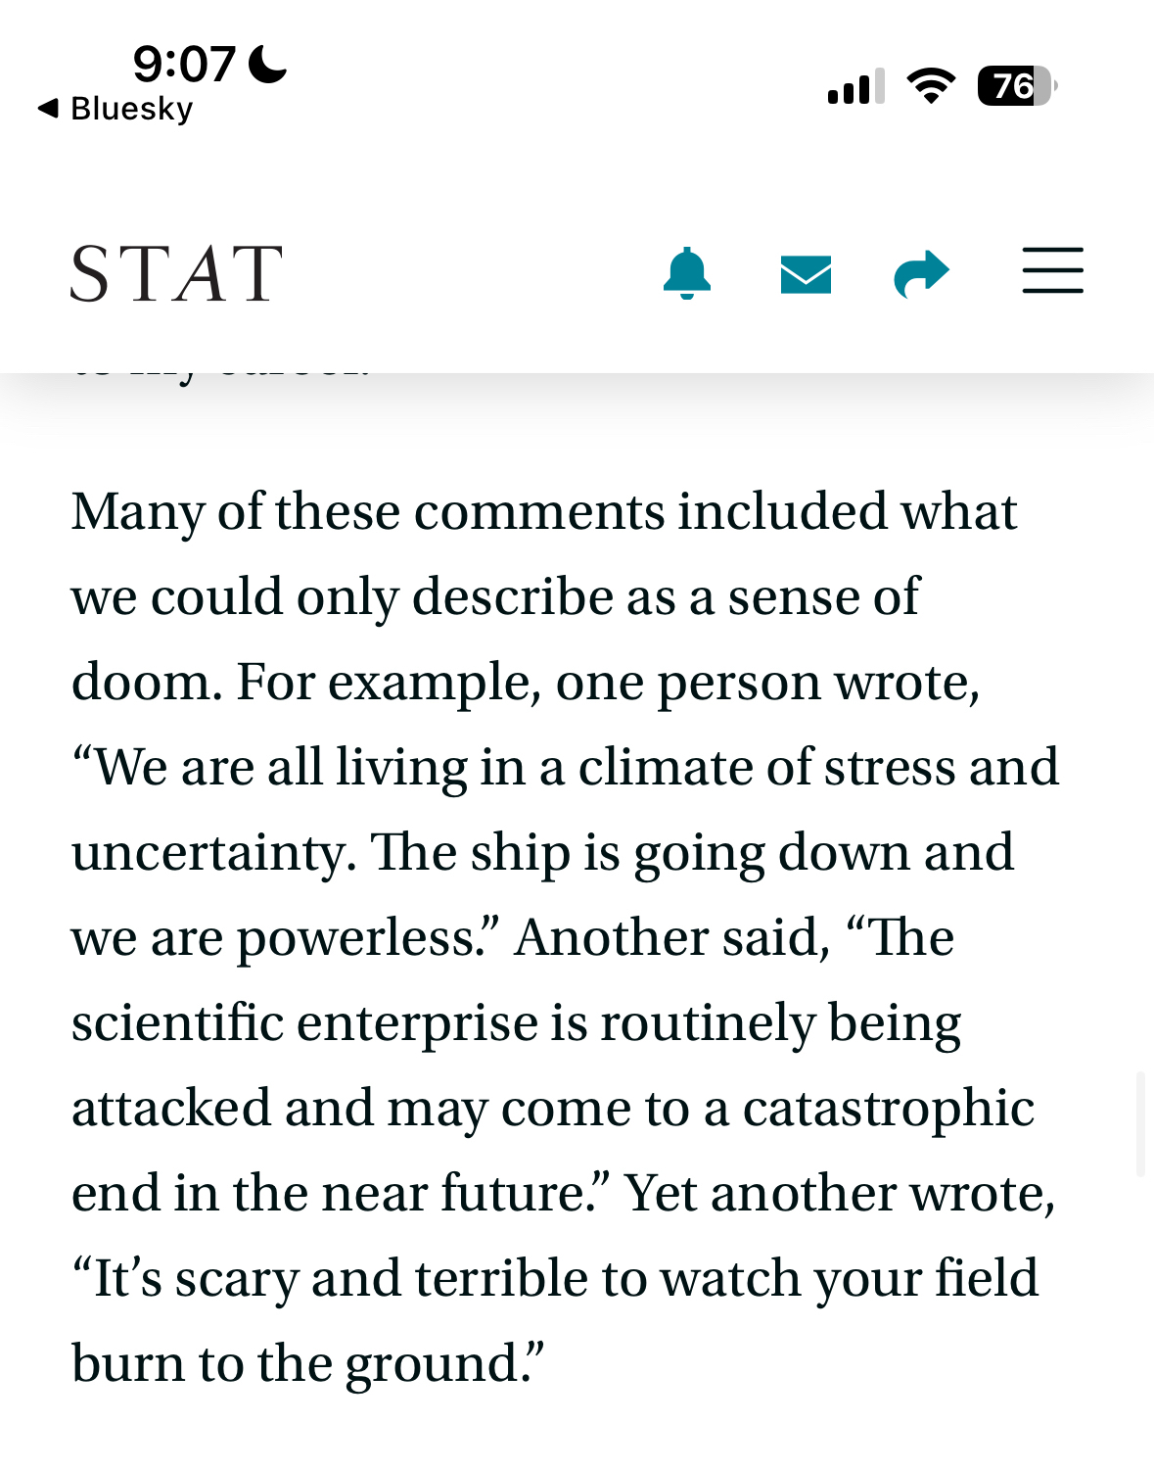Image resolution: width=1154 pixels, height=1470 pixels.
Task: Open the newsletter envelope icon
Action: click(x=806, y=274)
